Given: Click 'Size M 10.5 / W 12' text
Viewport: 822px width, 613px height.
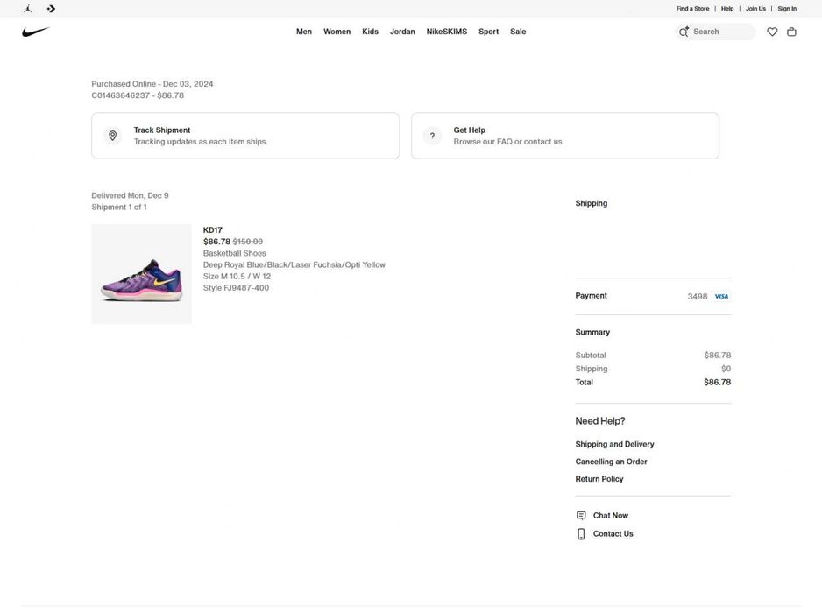Looking at the screenshot, I should 237,276.
